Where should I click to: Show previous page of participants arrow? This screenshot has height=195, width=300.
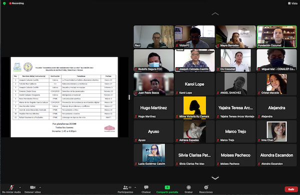point(215,14)
